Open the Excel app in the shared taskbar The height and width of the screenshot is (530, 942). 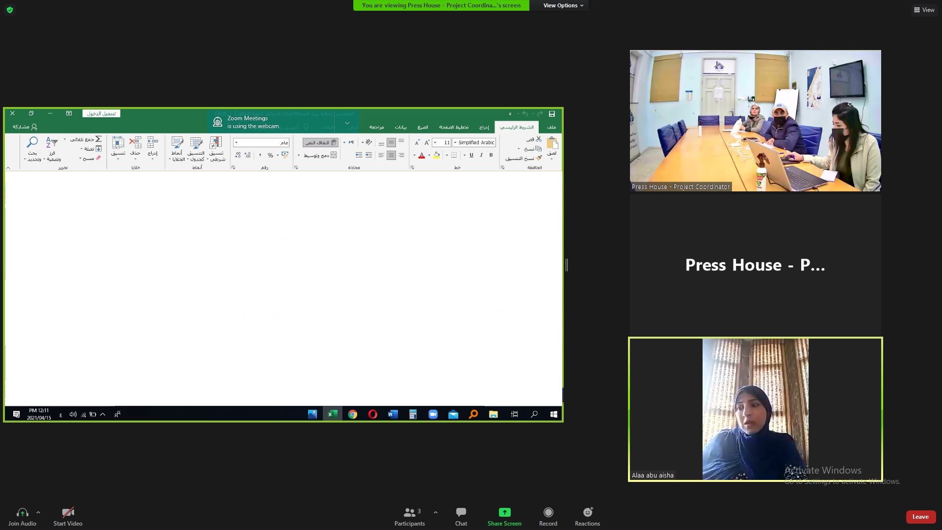(332, 414)
